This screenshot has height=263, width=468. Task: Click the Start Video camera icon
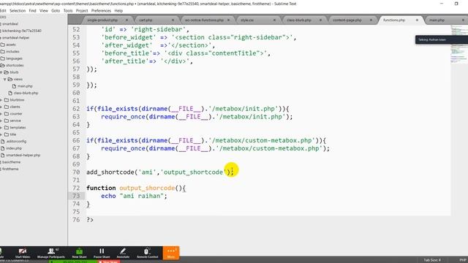pyautogui.click(x=23, y=251)
